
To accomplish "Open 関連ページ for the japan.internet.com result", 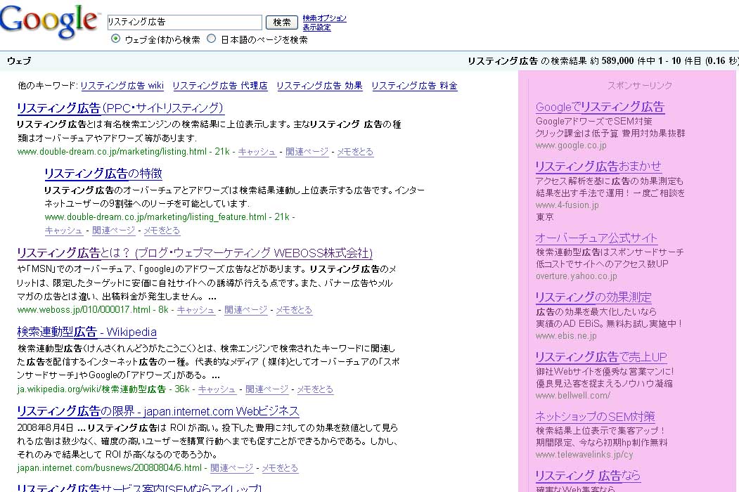I will point(231,468).
